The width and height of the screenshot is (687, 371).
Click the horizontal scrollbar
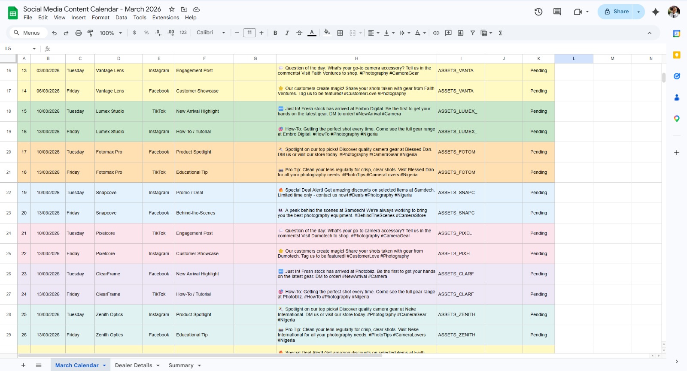pos(200,356)
